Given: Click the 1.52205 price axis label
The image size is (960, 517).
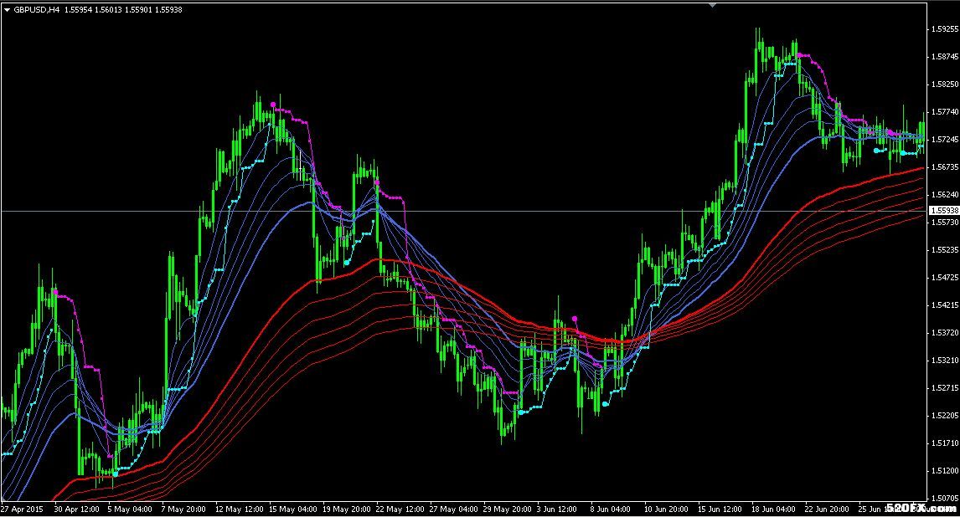Looking at the screenshot, I should point(945,416).
